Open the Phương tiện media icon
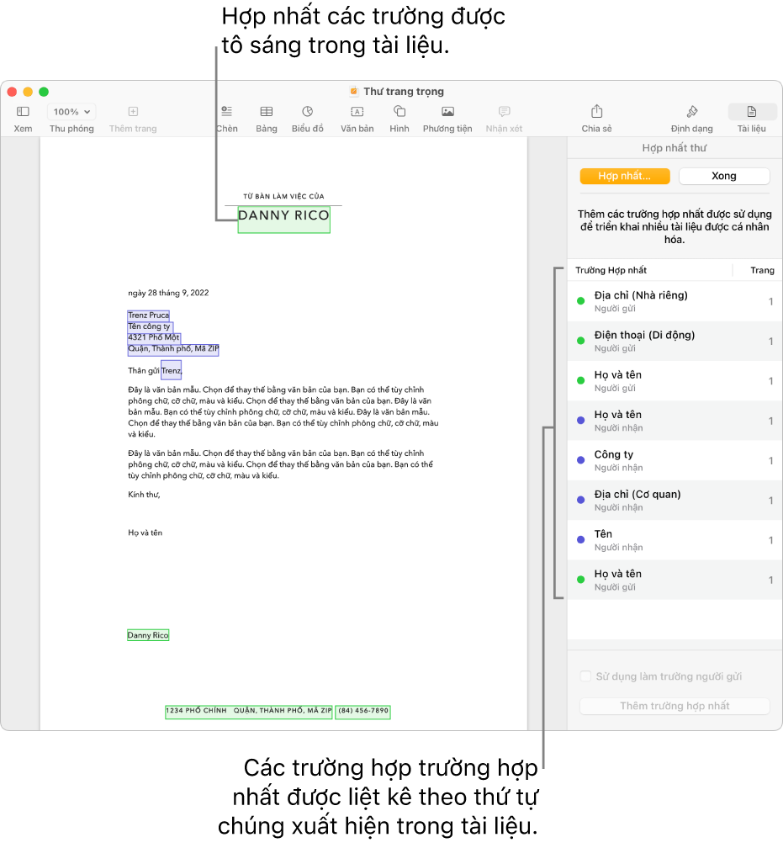783x848 pixels. [447, 111]
